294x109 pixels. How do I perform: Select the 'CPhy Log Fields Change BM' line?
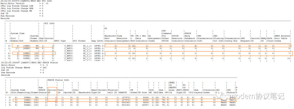[x=22, y=11]
